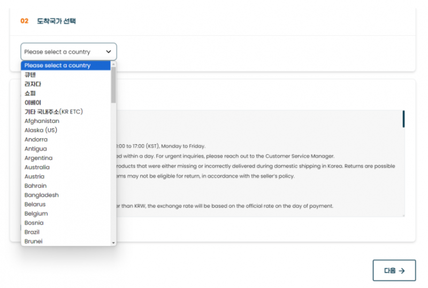Select the highlighted 'Please select a country' option

[x=66, y=65]
